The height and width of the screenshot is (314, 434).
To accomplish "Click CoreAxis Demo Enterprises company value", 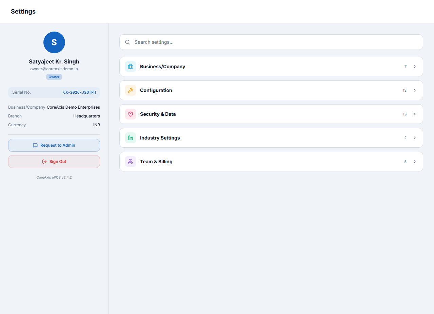I will click(73, 107).
